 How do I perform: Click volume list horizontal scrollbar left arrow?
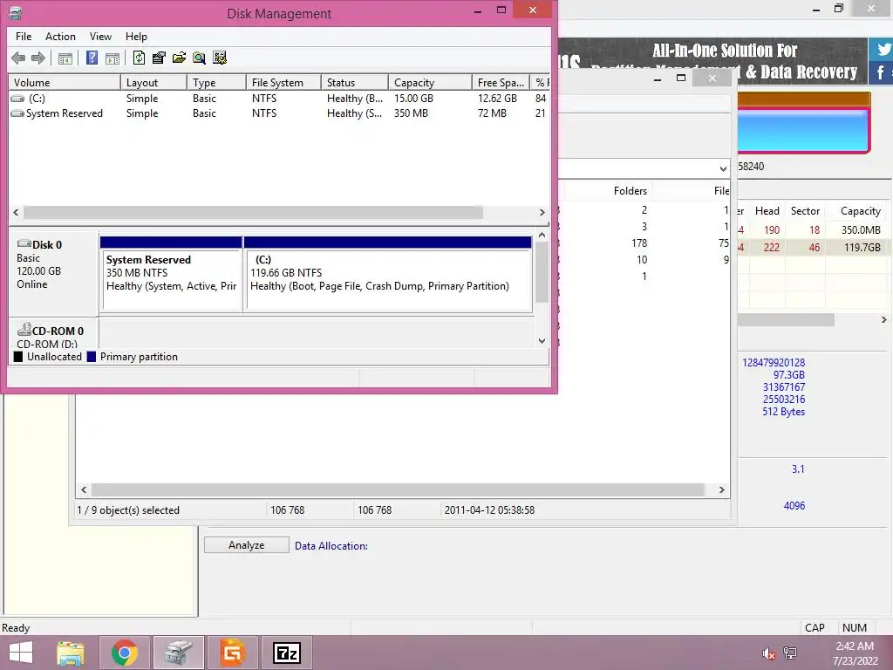tap(16, 213)
